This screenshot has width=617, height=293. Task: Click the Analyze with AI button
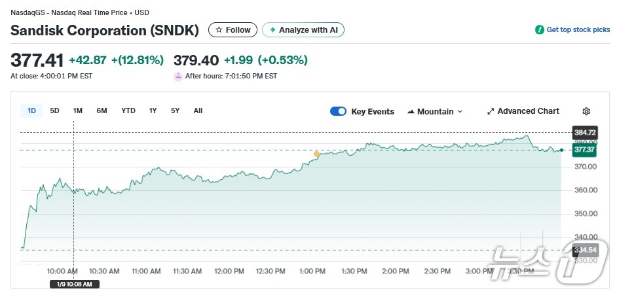pyautogui.click(x=303, y=30)
